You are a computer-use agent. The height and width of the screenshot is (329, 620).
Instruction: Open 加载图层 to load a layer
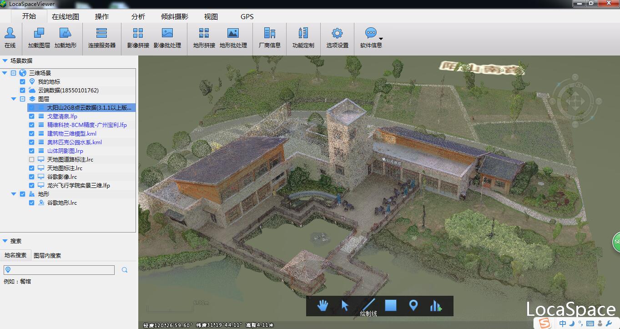coord(39,33)
